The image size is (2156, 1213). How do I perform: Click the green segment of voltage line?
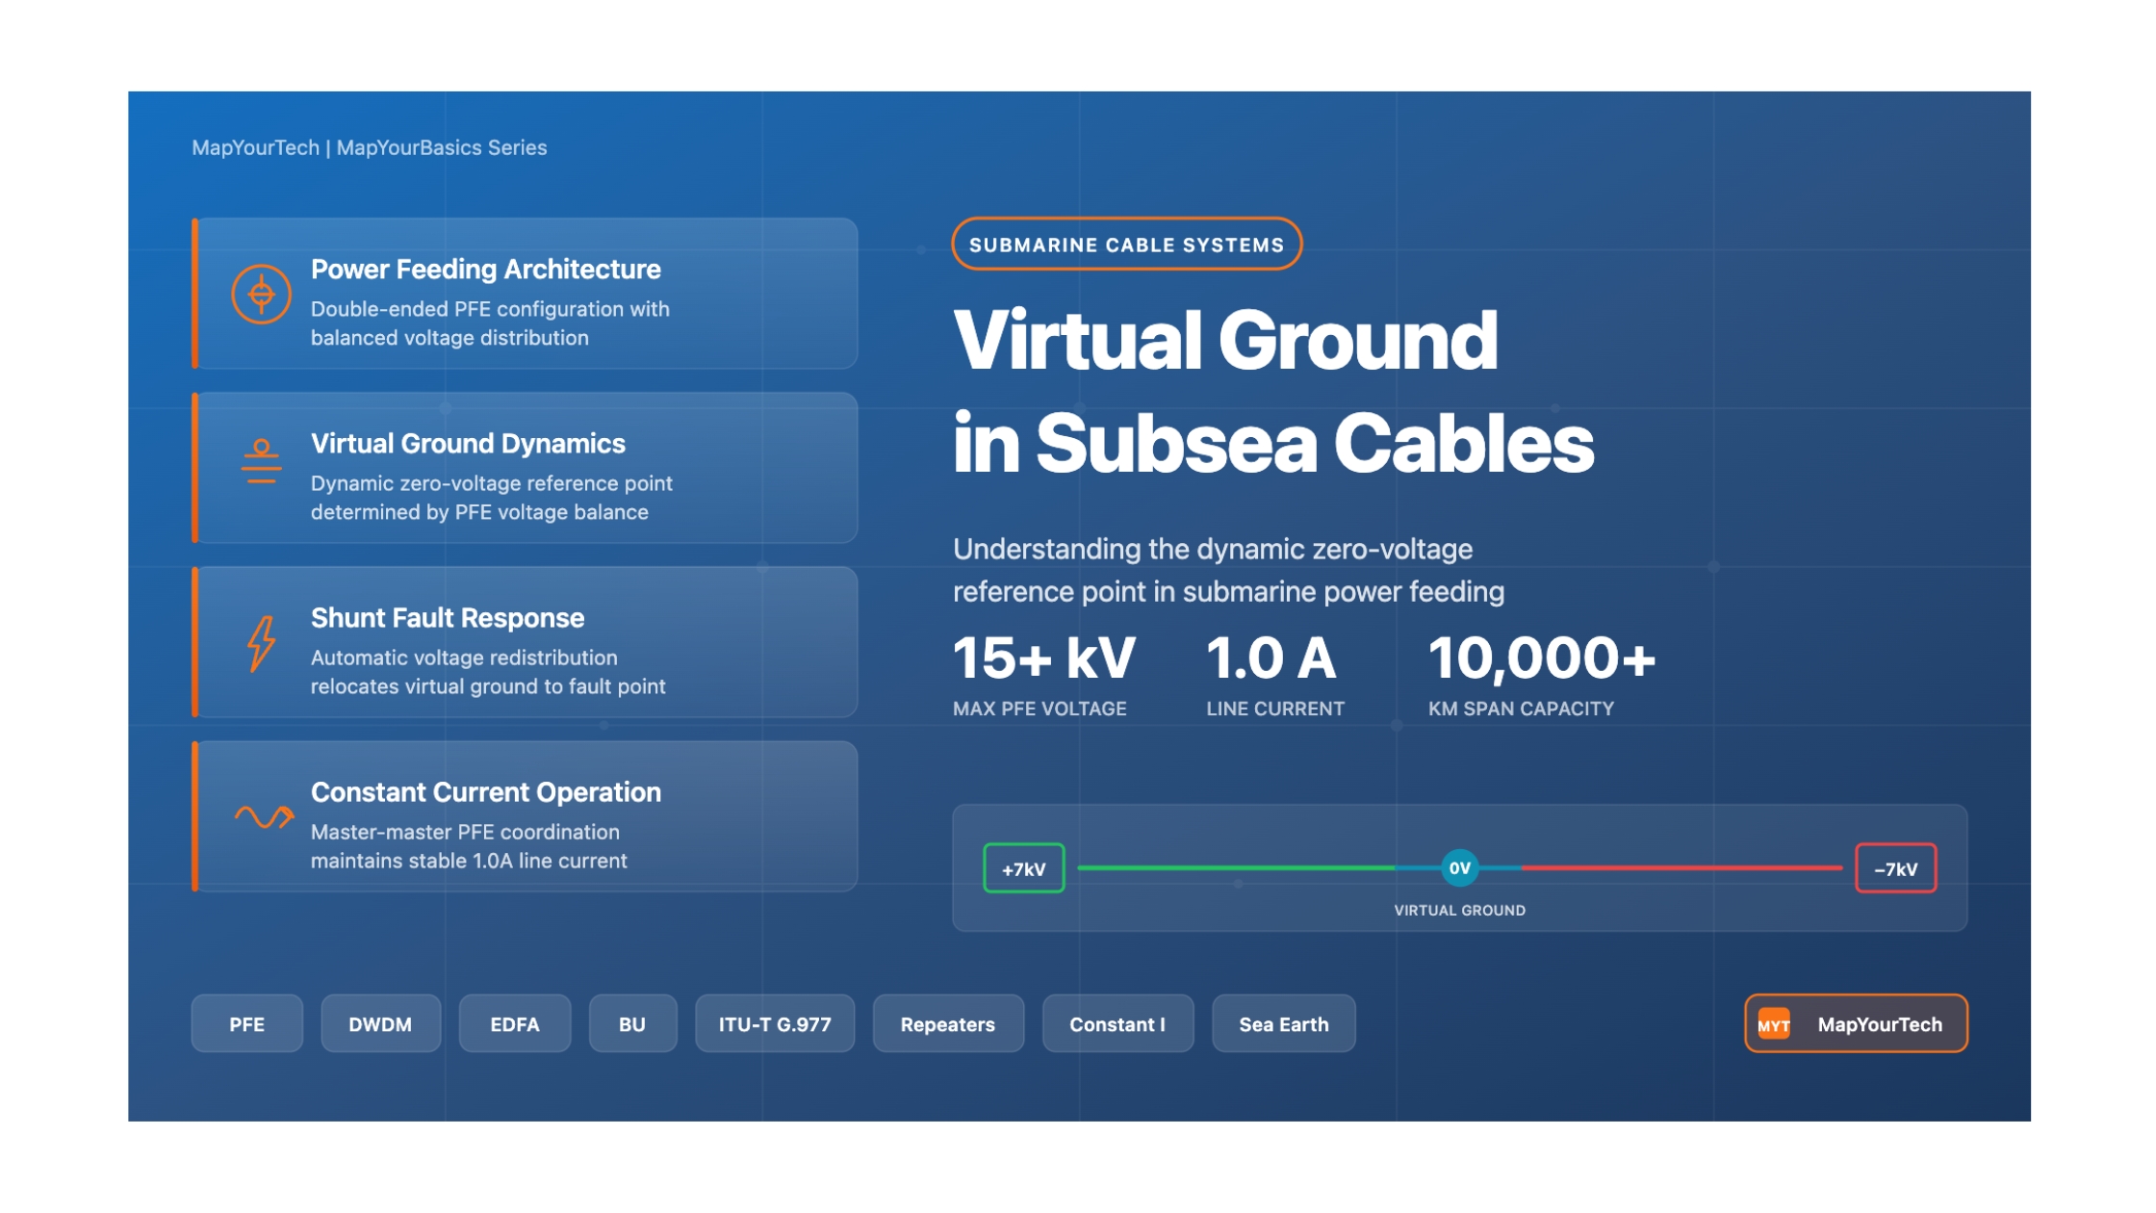tap(1237, 868)
